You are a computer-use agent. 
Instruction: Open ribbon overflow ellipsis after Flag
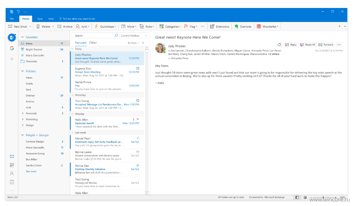203,26
